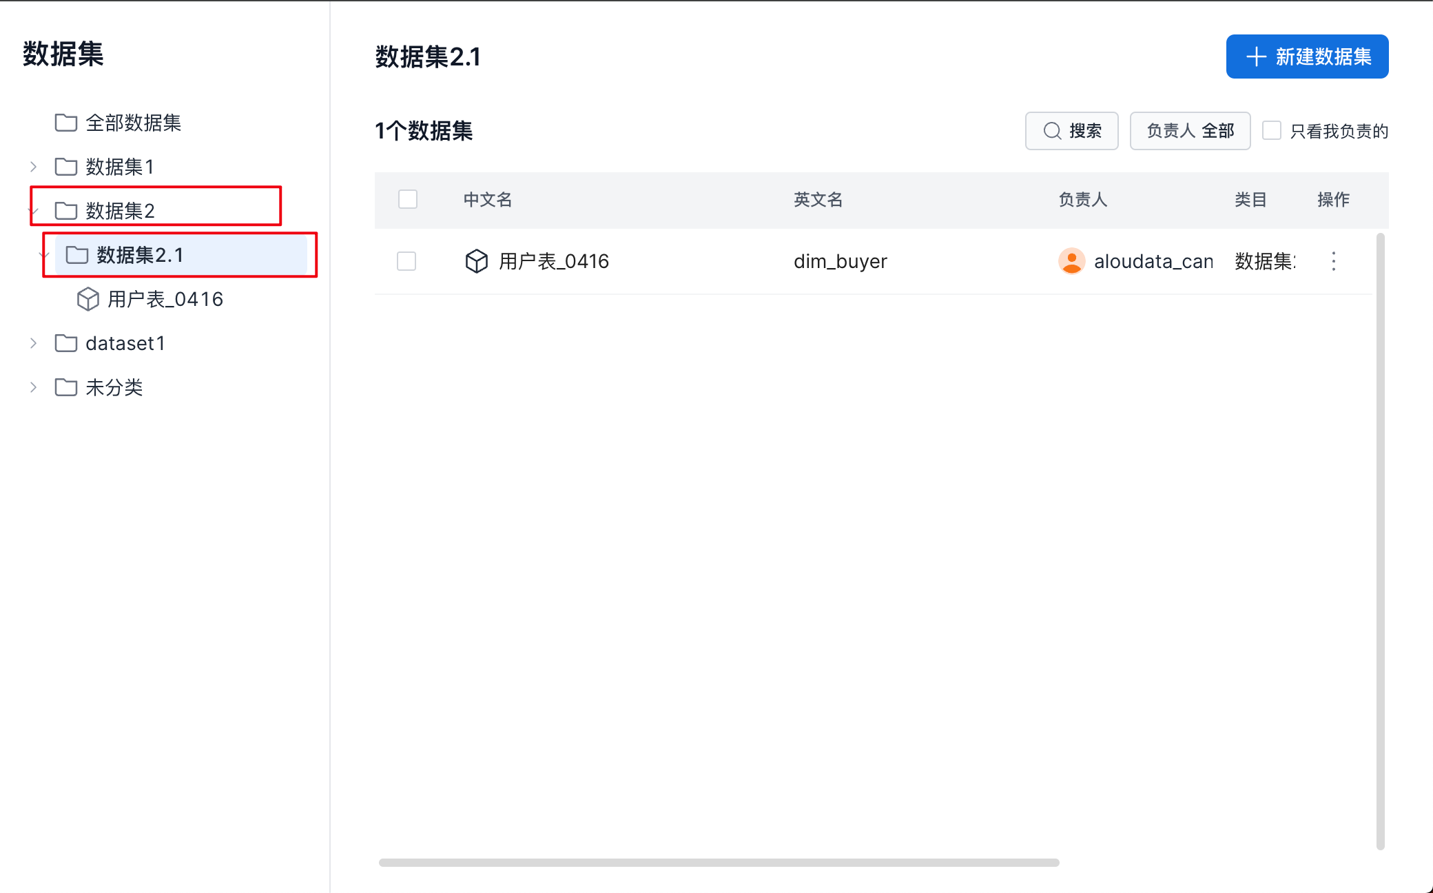Click the horizontal scrollbar below the table
The height and width of the screenshot is (893, 1433).
[718, 863]
